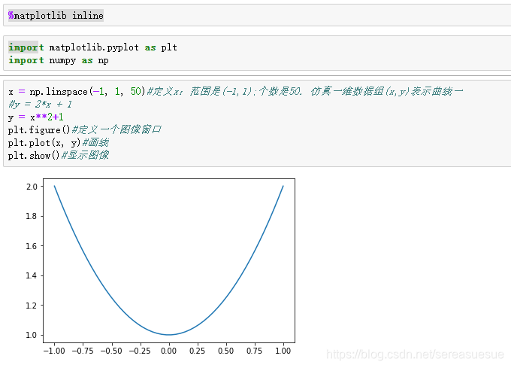Click the import numpy as np line

(59, 60)
